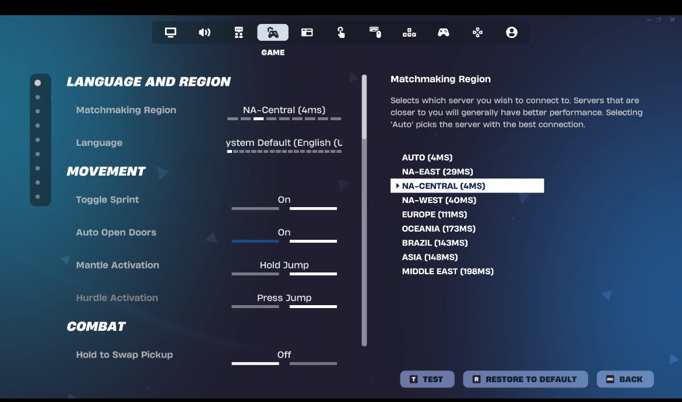This screenshot has width=682, height=402.
Task: Click the Esc key icon on Back
Action: [610, 379]
